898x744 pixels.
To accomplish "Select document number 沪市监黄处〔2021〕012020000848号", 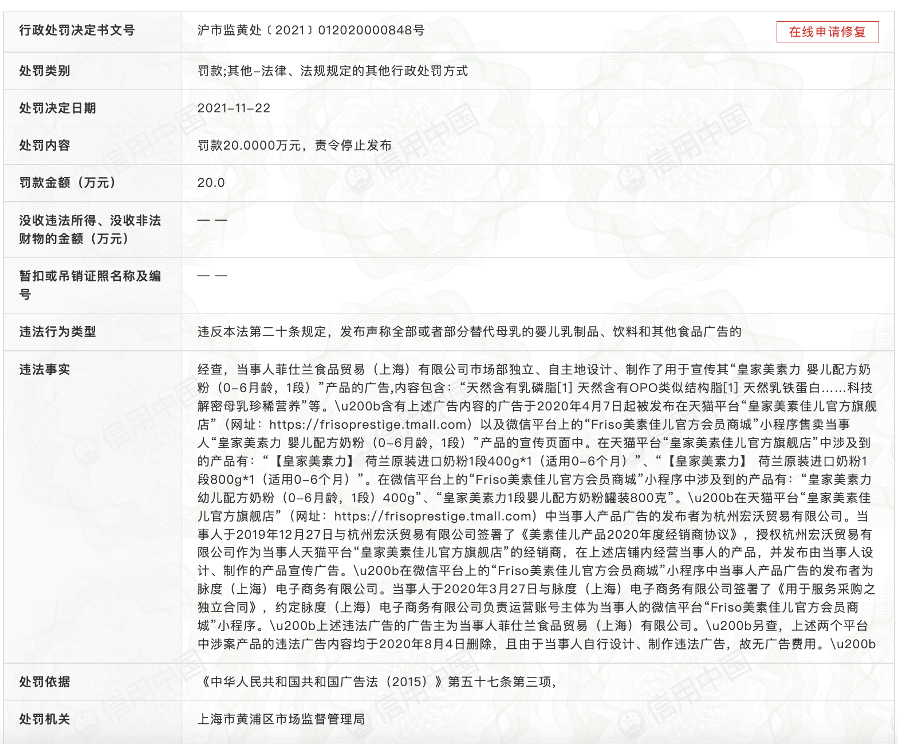I will [311, 30].
